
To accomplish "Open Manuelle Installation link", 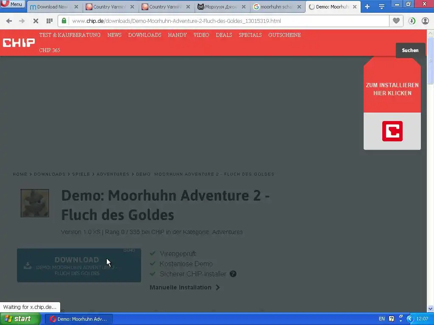I will (x=181, y=287).
